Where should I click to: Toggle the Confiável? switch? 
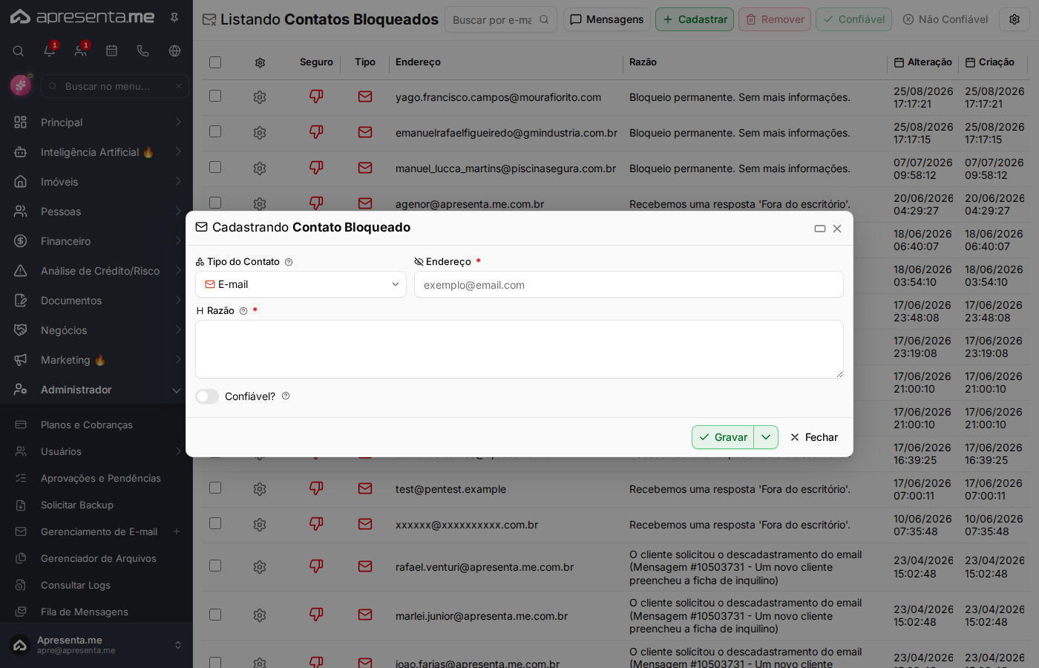tap(207, 396)
